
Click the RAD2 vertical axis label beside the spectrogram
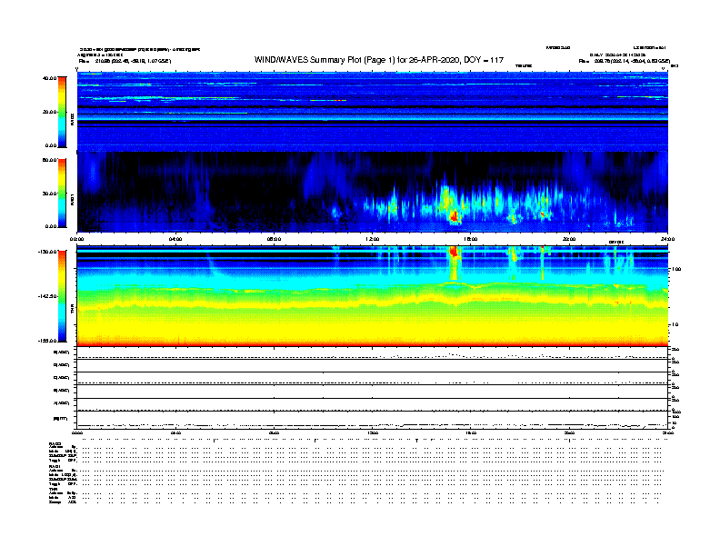pos(72,120)
